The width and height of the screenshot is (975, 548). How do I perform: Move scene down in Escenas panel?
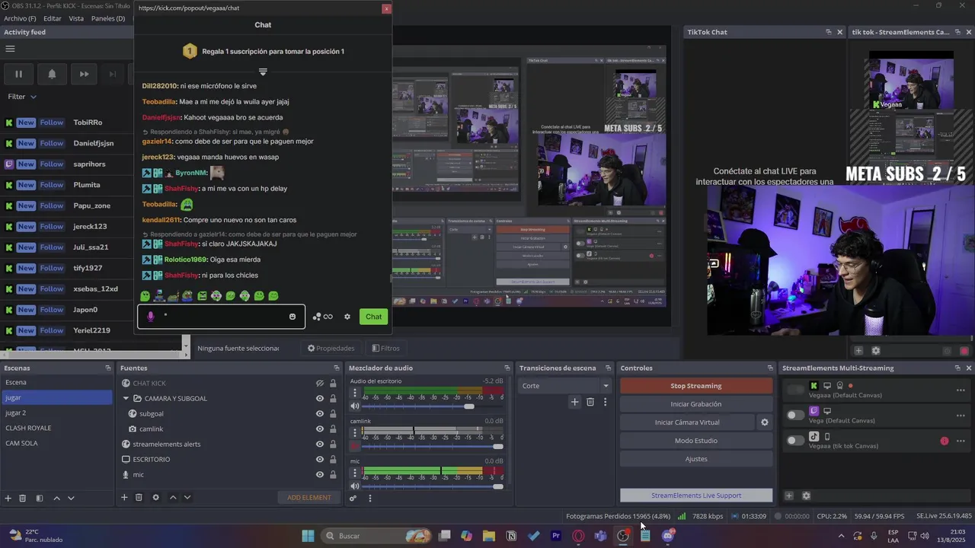(x=71, y=498)
